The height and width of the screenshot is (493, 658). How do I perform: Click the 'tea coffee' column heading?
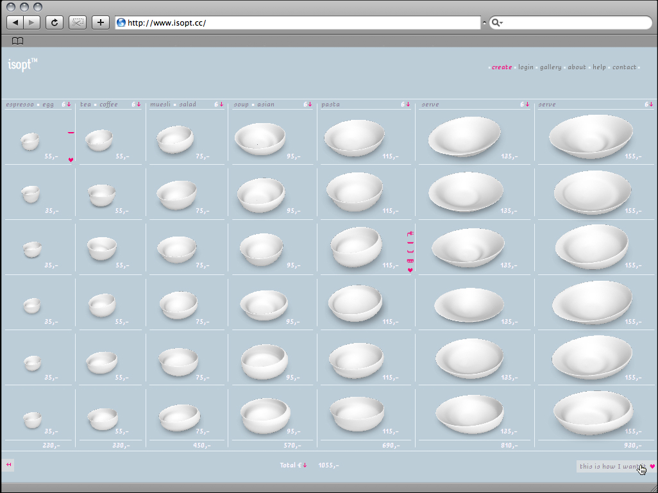point(99,104)
